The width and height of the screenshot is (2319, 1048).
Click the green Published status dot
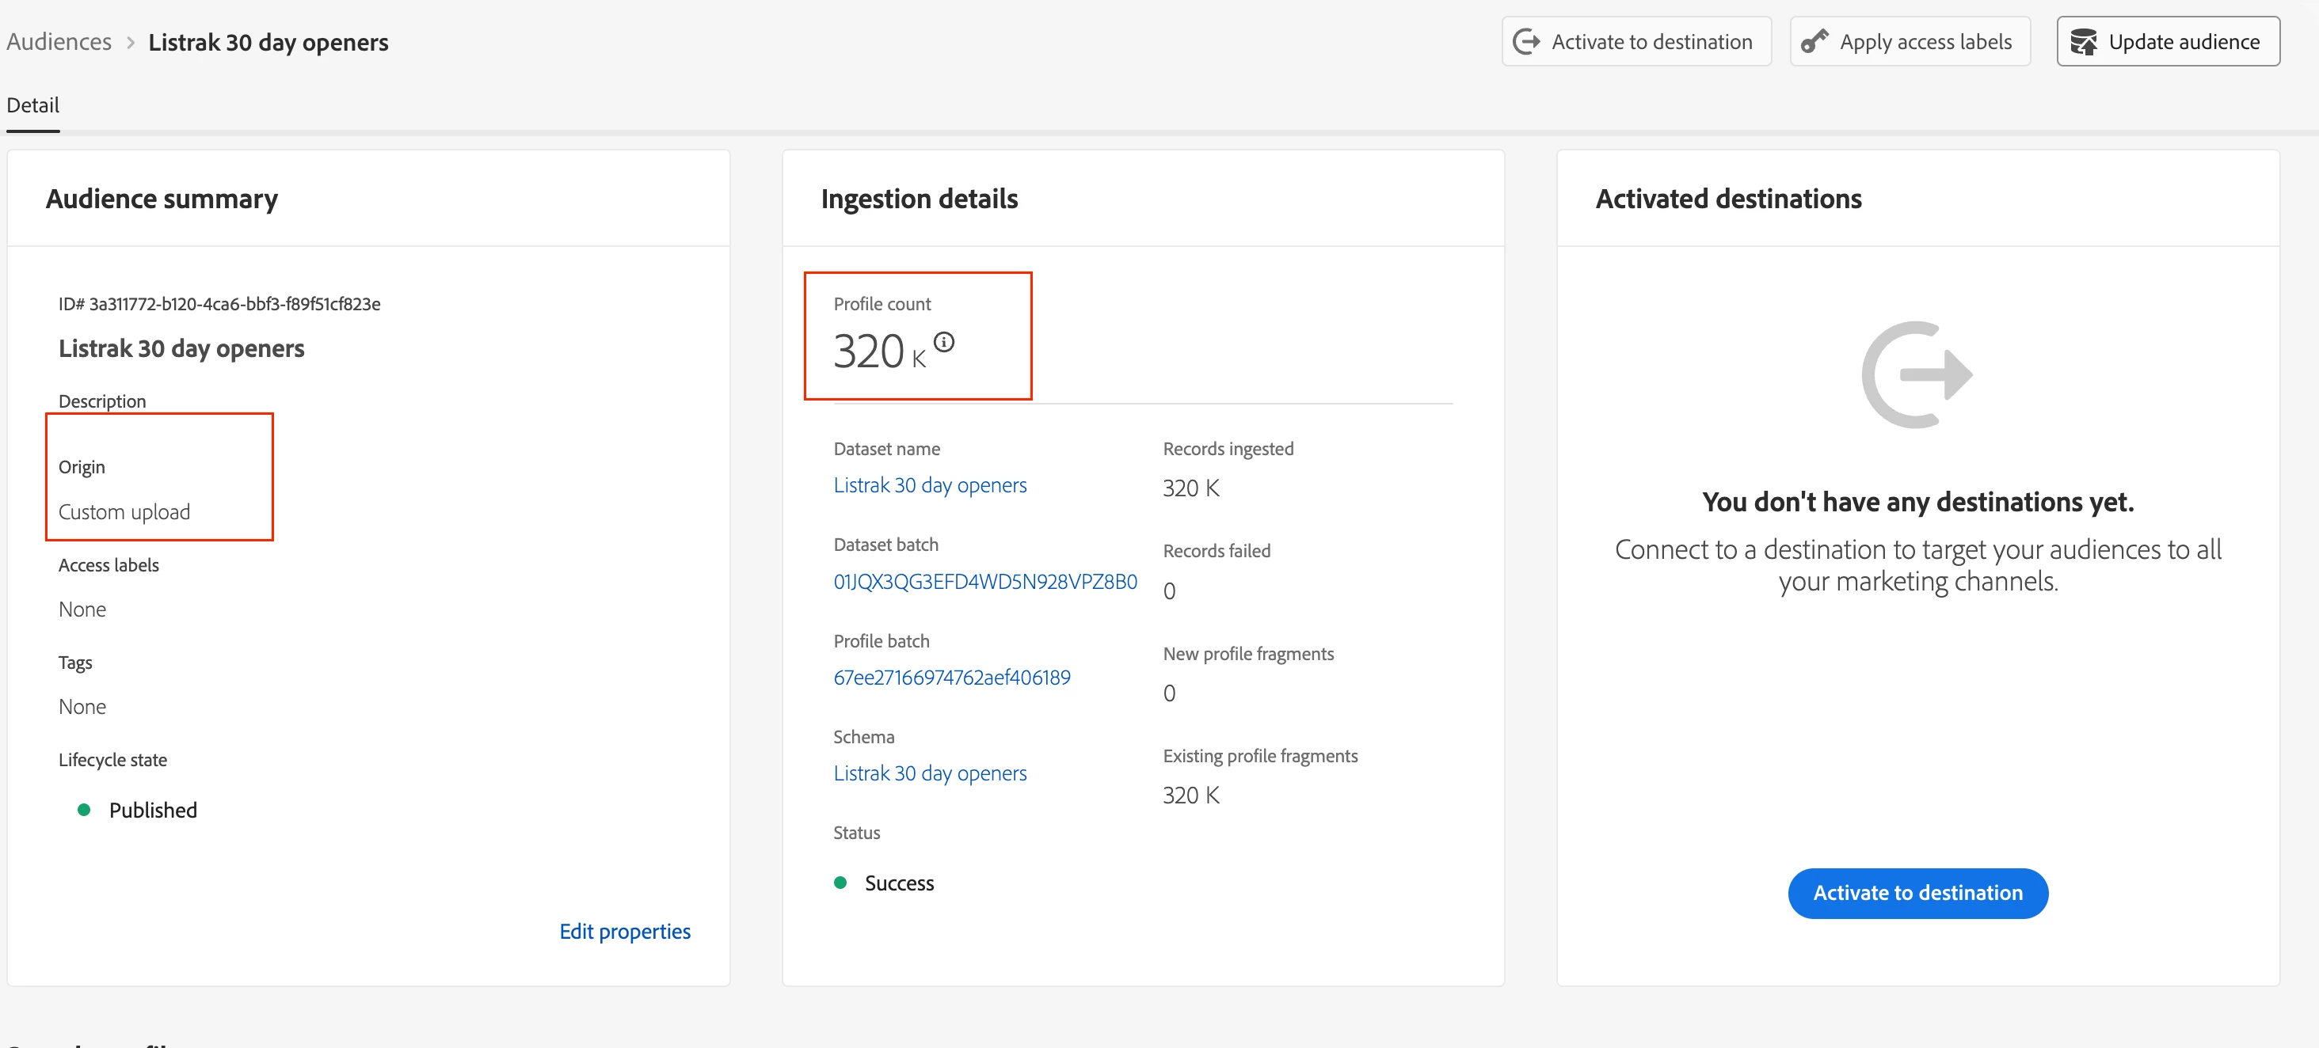coord(84,810)
